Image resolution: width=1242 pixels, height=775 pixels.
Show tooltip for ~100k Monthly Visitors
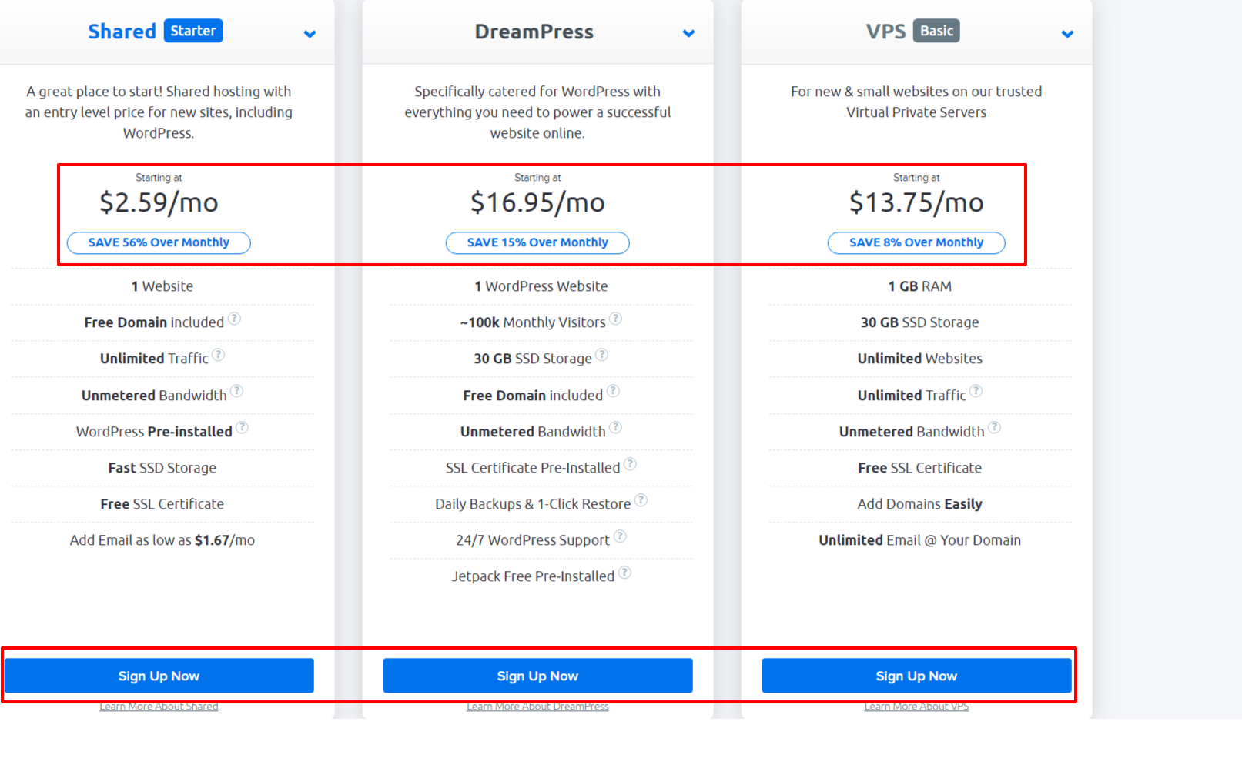616,319
